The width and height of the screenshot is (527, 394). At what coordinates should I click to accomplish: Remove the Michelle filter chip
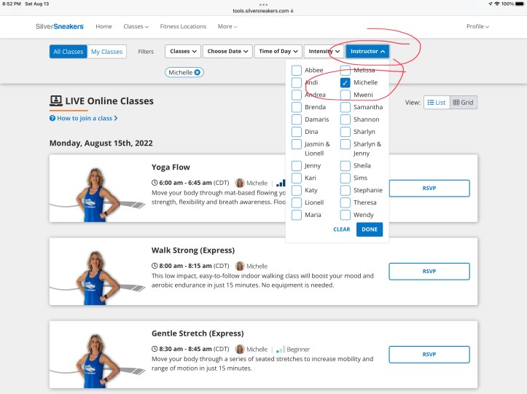(x=198, y=72)
